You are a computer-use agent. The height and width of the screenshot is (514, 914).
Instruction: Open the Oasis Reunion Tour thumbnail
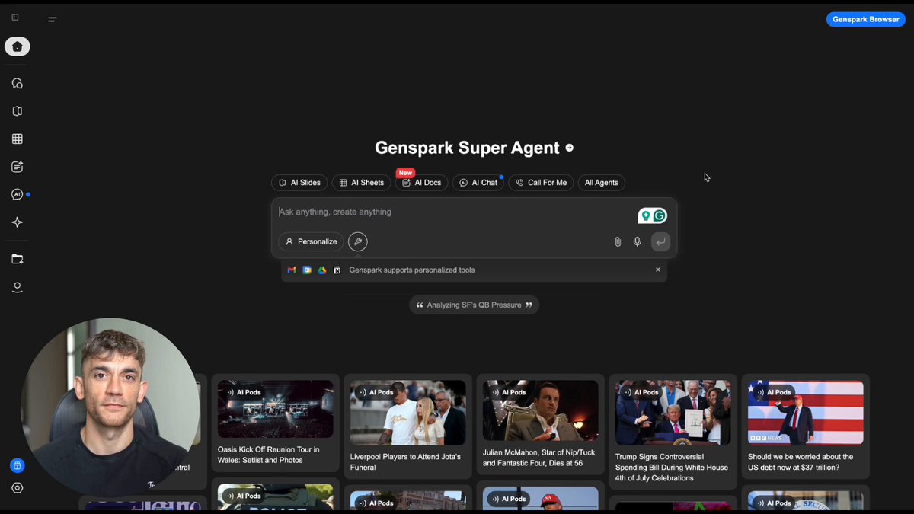click(275, 409)
